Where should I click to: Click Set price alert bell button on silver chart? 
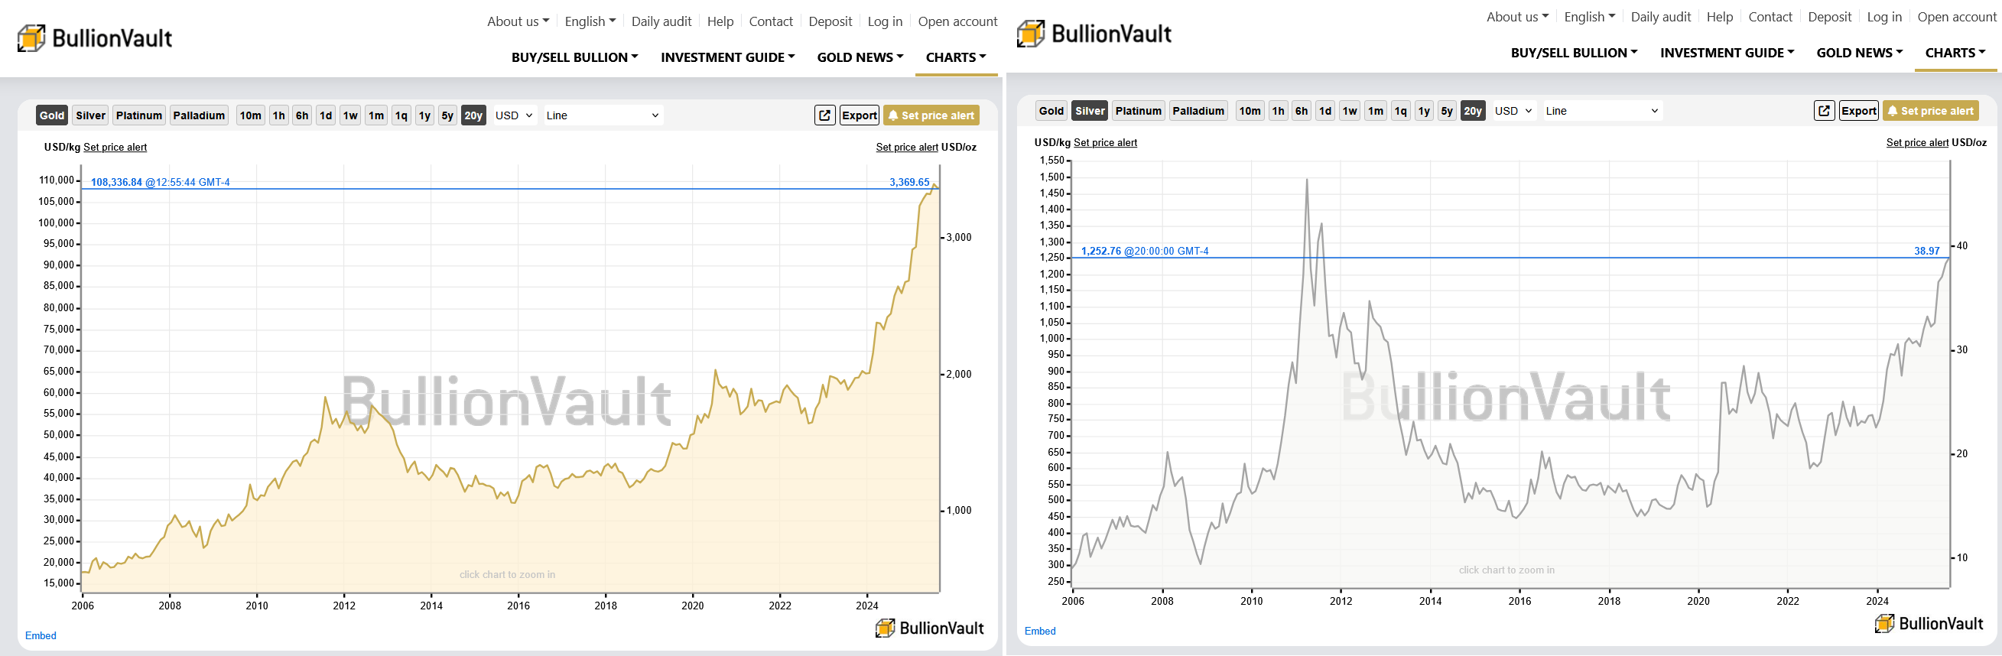[1930, 110]
